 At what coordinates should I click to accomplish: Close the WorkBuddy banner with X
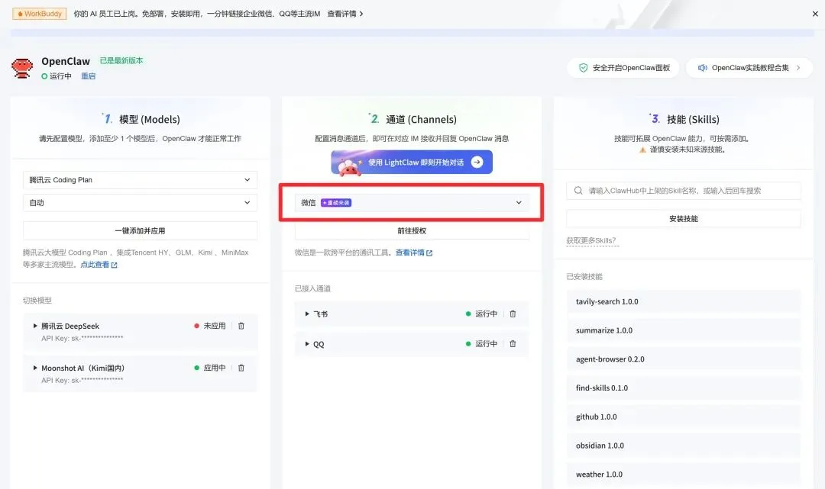[815, 14]
